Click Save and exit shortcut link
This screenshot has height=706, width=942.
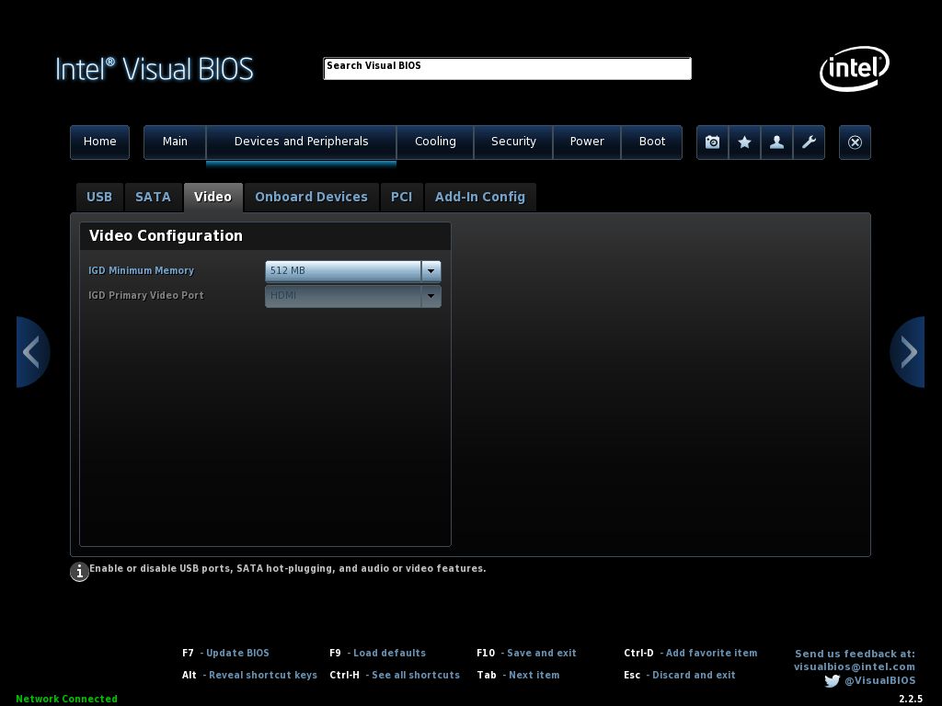pos(541,654)
